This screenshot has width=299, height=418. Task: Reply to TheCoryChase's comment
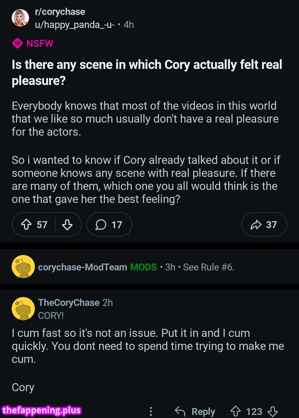pyautogui.click(x=195, y=411)
